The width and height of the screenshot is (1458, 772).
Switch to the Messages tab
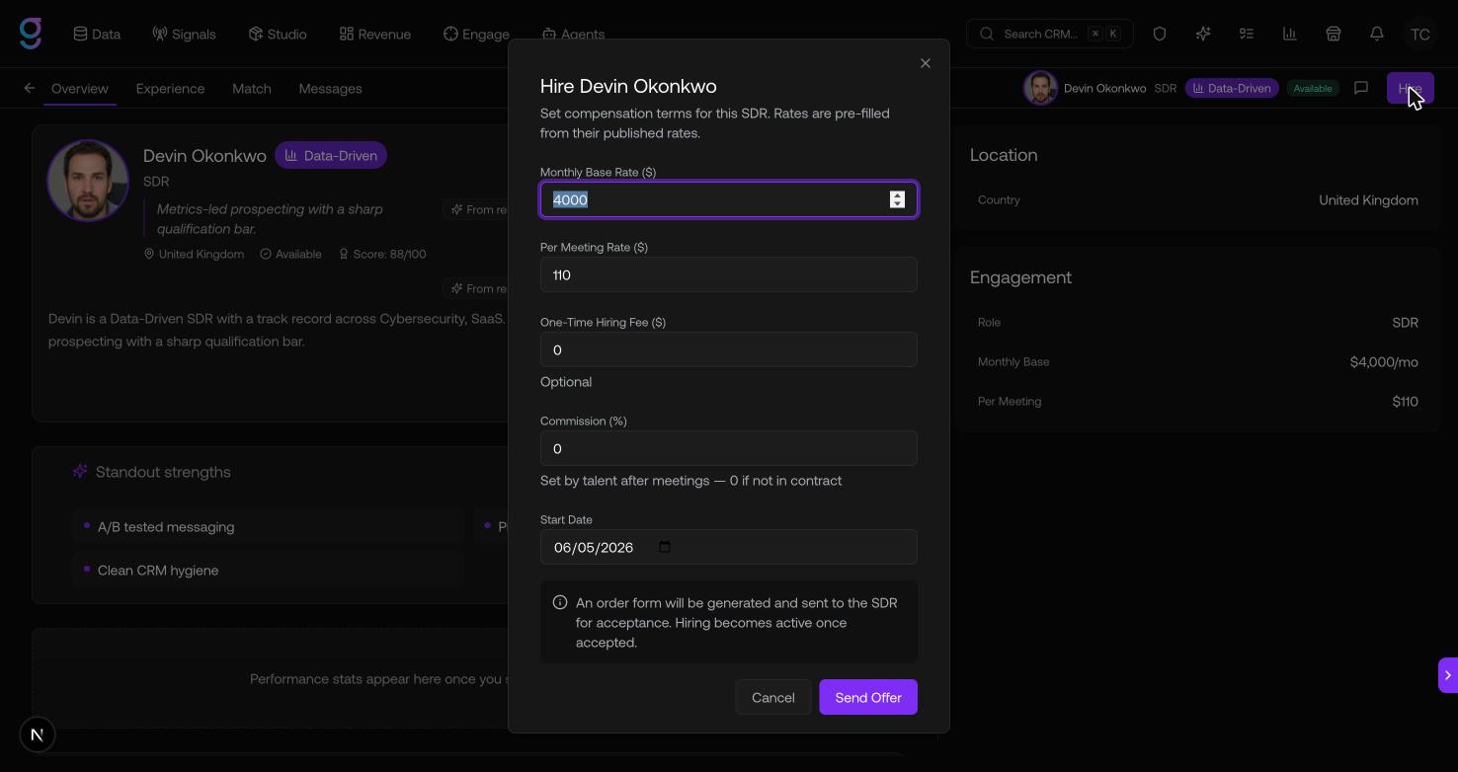(330, 88)
